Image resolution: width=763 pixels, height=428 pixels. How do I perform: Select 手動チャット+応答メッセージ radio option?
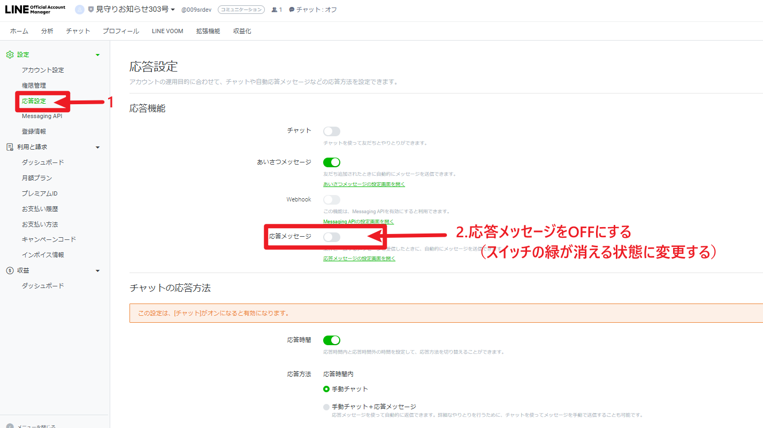click(x=326, y=407)
